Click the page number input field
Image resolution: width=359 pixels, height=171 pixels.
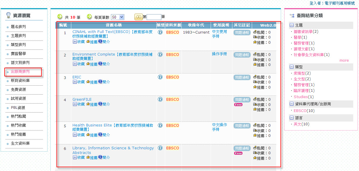pyautogui.click(x=154, y=17)
